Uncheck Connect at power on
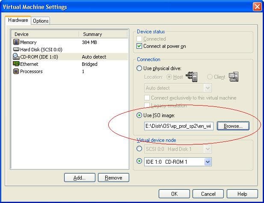 coord(139,46)
